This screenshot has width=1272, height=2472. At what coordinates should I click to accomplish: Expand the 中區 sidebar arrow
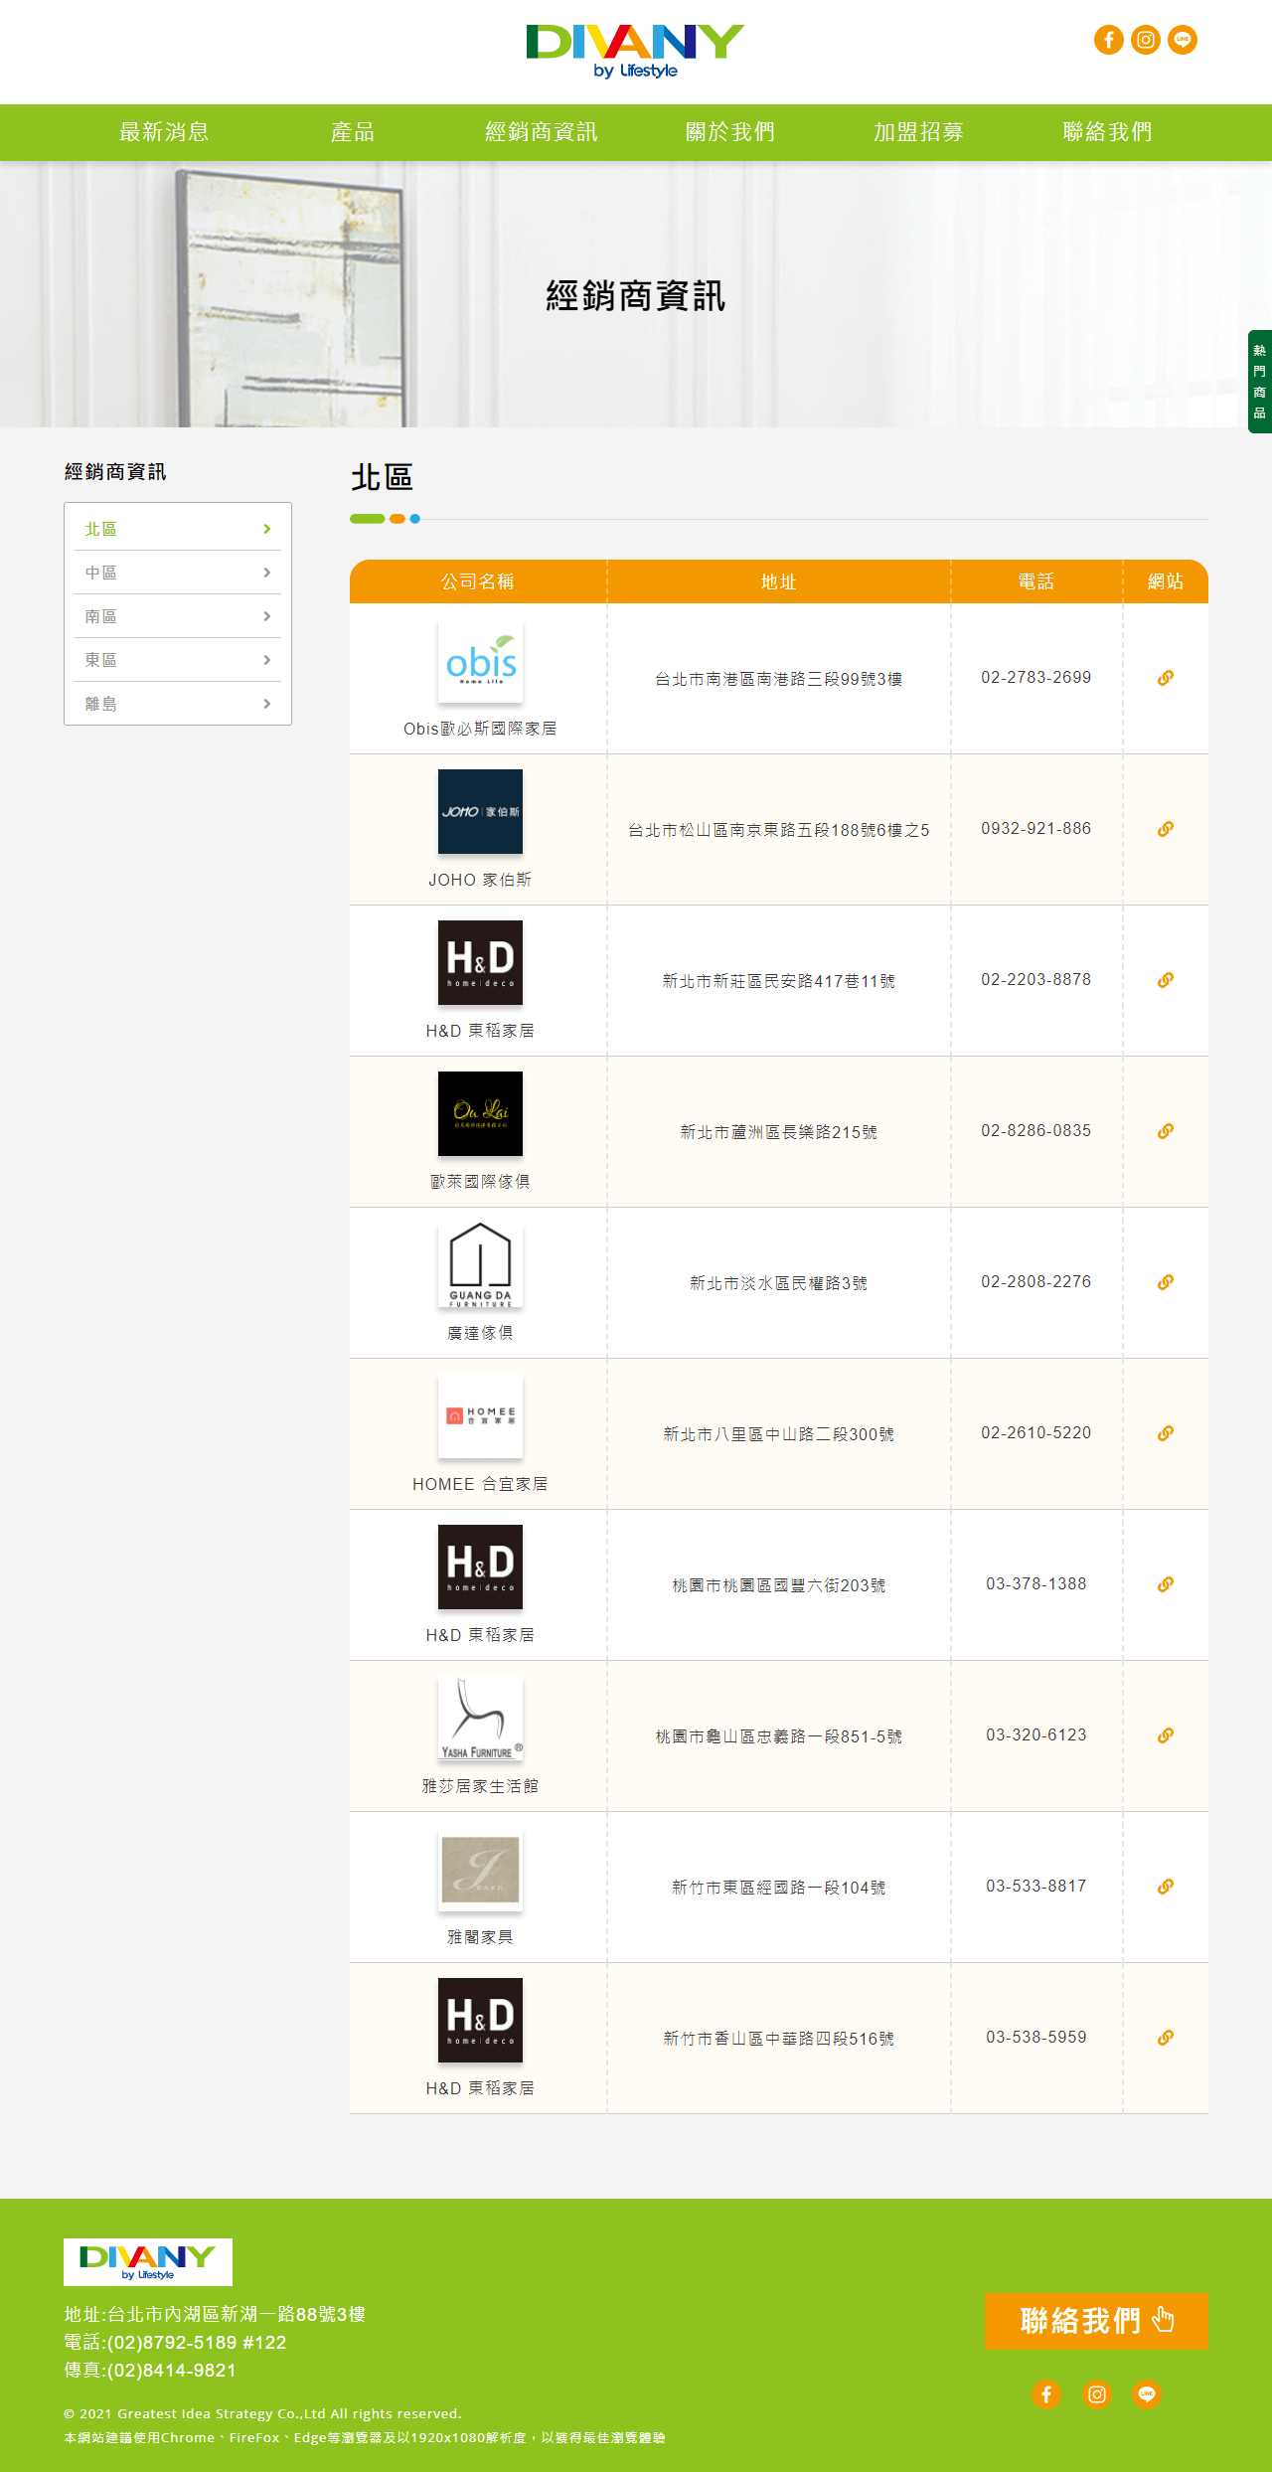click(x=266, y=573)
